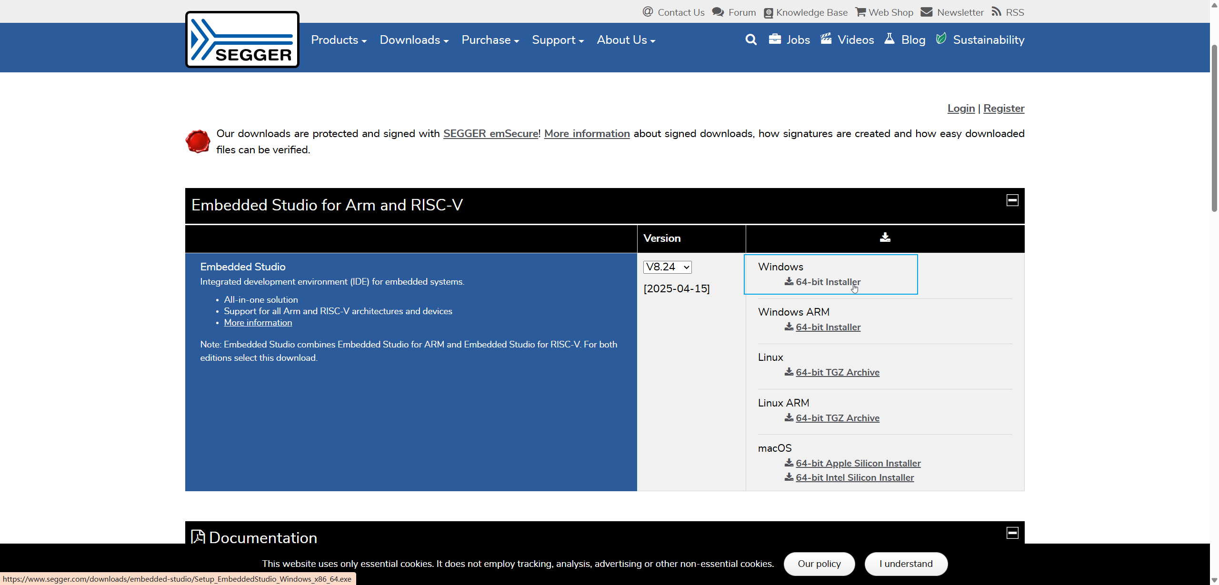This screenshot has height=585, width=1219.
Task: Click the scrollbar up arrow
Action: [x=1214, y=4]
